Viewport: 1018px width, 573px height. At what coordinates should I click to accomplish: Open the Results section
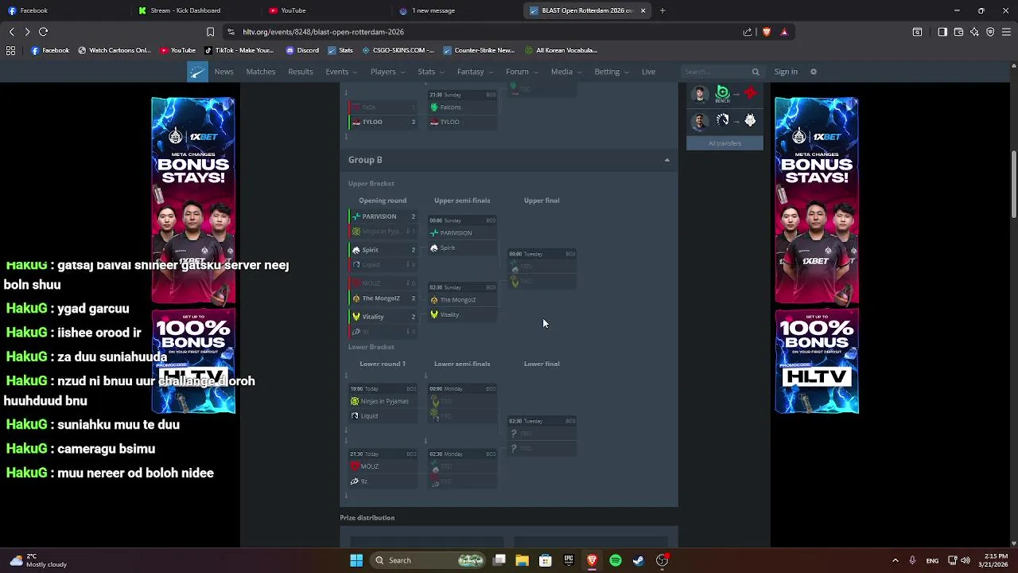coord(301,72)
